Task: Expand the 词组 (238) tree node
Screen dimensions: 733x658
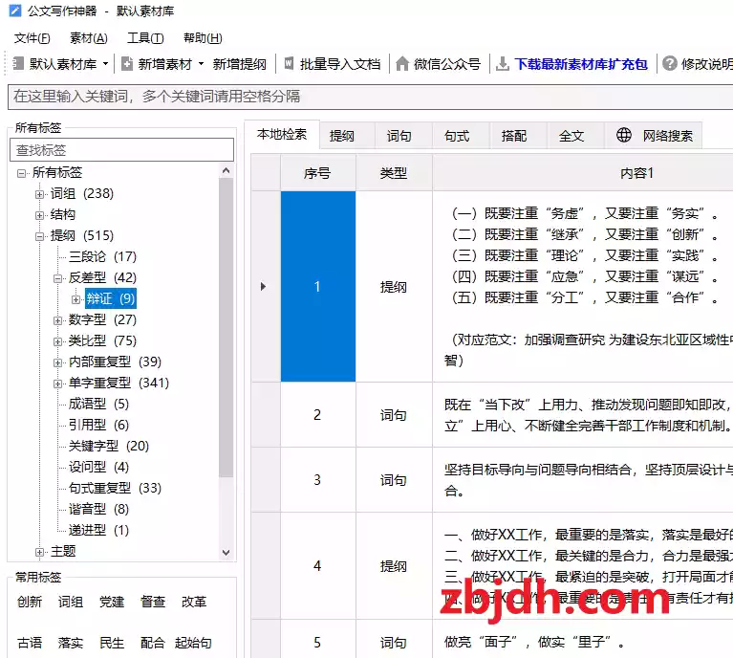Action: (x=40, y=194)
